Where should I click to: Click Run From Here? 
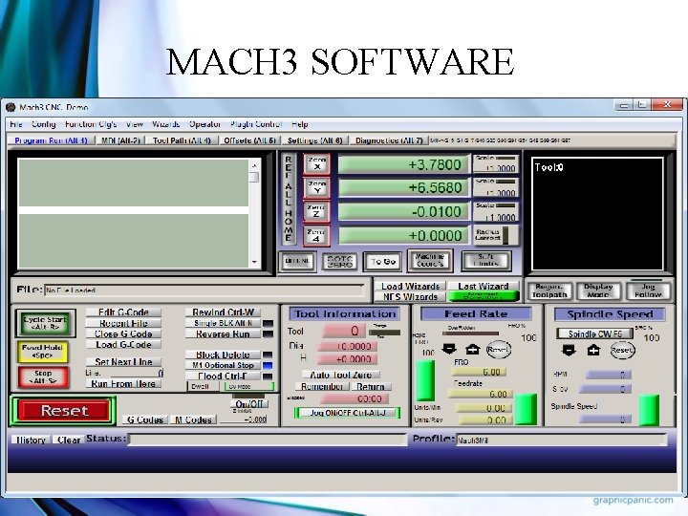(x=123, y=384)
